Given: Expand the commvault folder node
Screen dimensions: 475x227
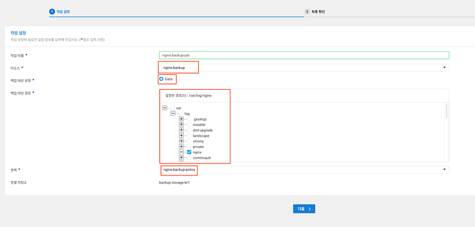Looking at the screenshot, I should point(181,157).
